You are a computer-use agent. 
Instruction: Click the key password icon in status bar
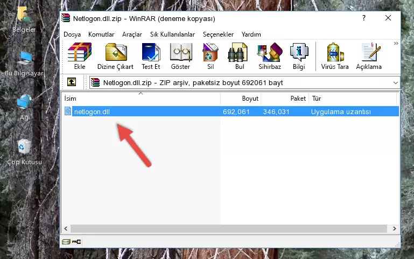click(x=76, y=242)
